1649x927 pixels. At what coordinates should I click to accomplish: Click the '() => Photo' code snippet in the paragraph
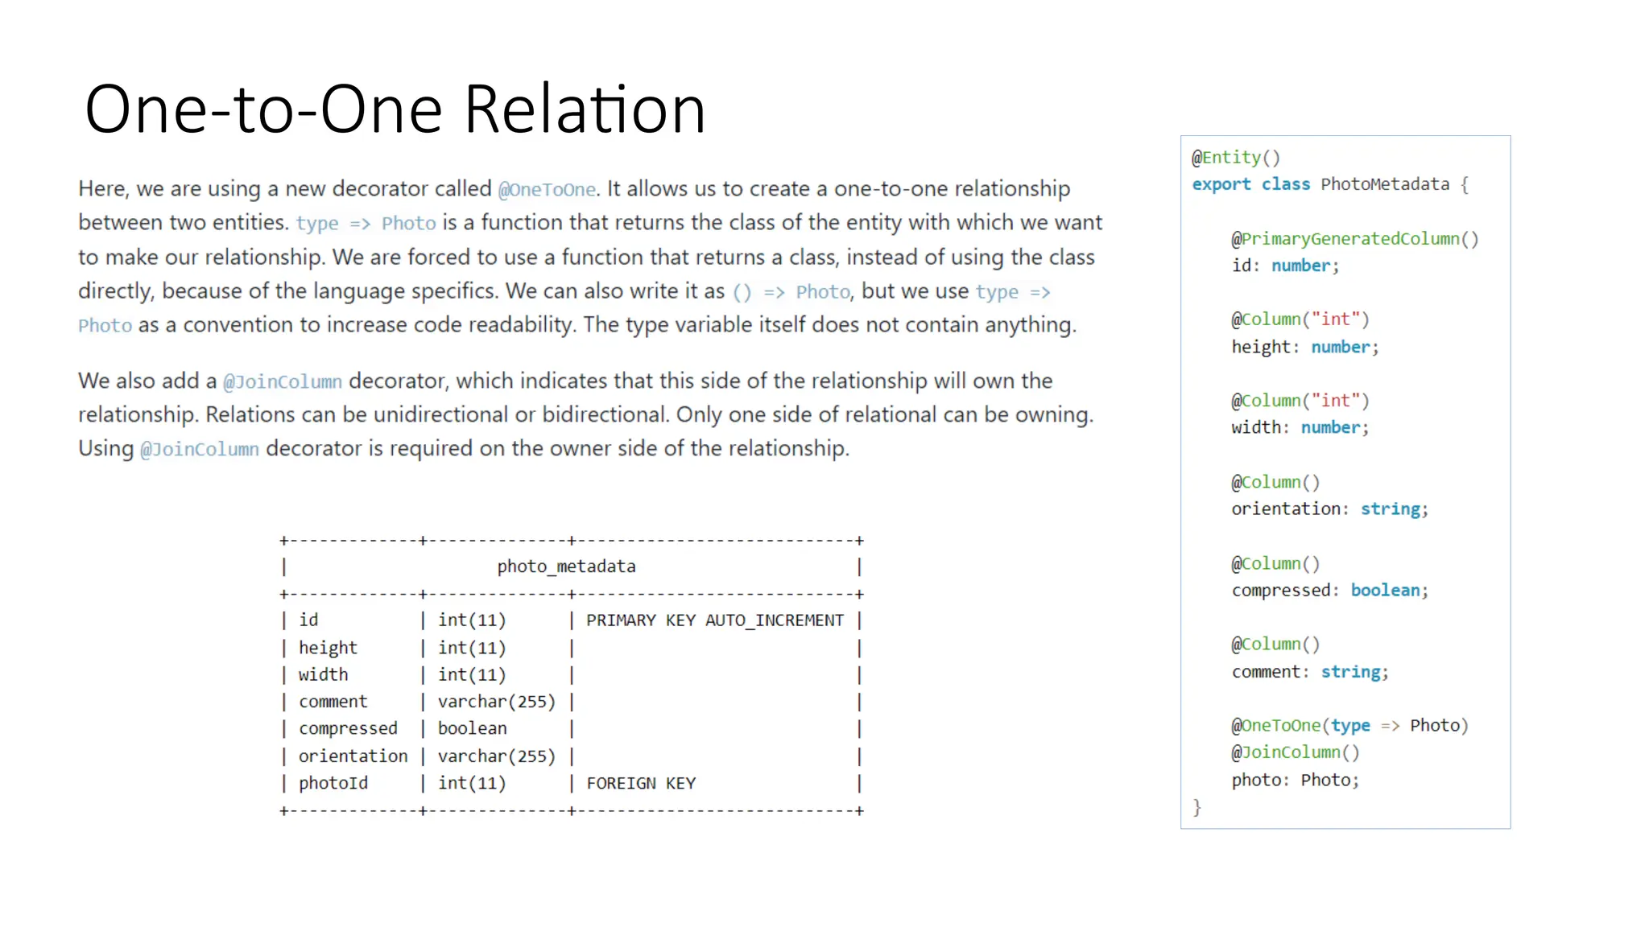click(791, 292)
